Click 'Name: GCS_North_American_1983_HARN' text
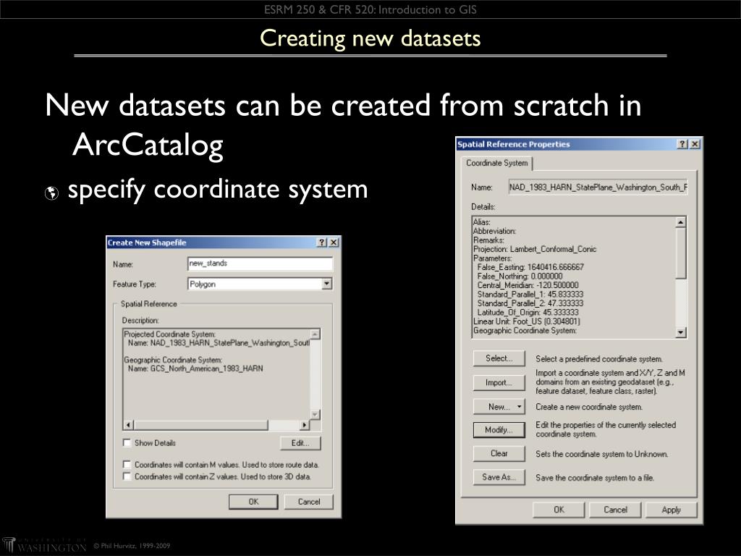 [x=195, y=368]
